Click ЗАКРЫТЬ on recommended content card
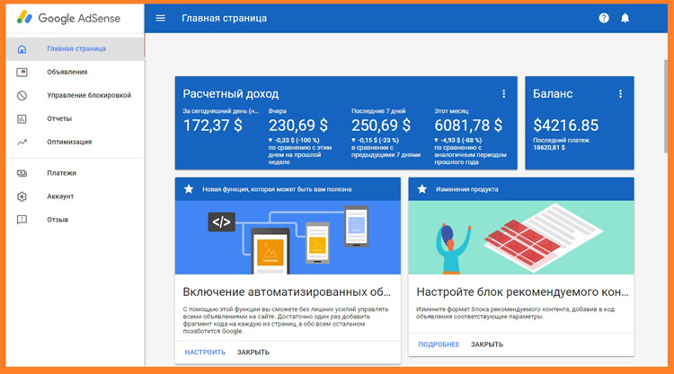674x374 pixels. [x=486, y=344]
